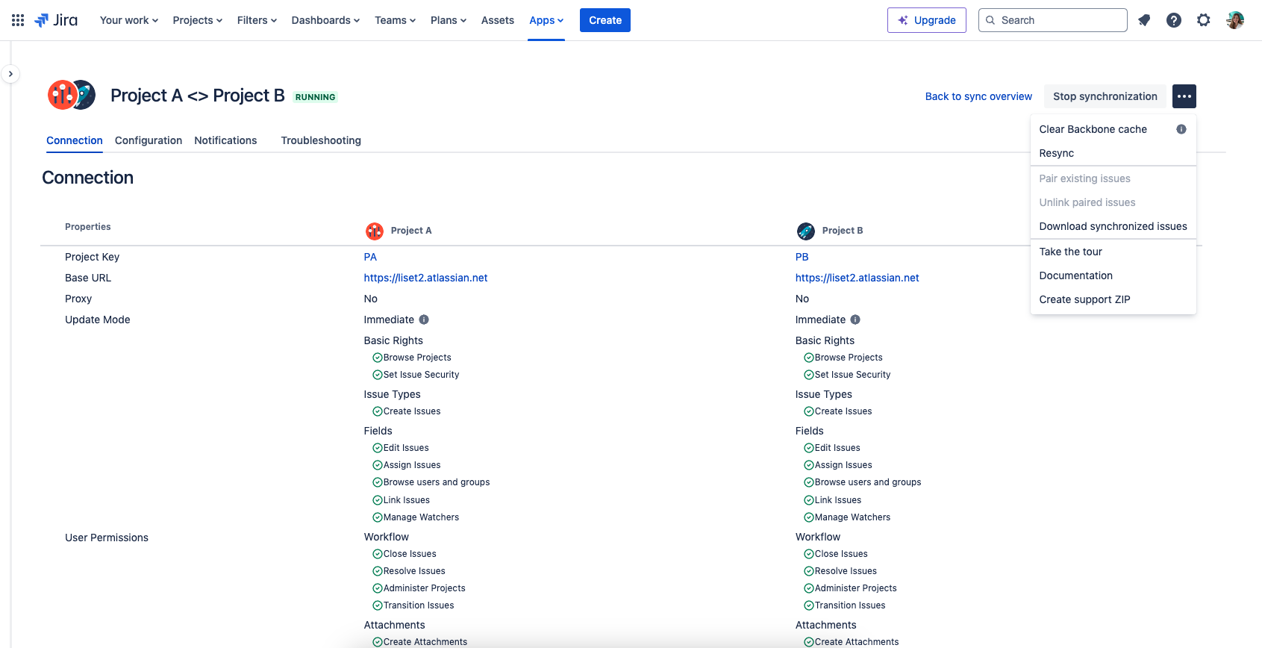Open the Troubleshooting tab
The image size is (1262, 648).
321,140
